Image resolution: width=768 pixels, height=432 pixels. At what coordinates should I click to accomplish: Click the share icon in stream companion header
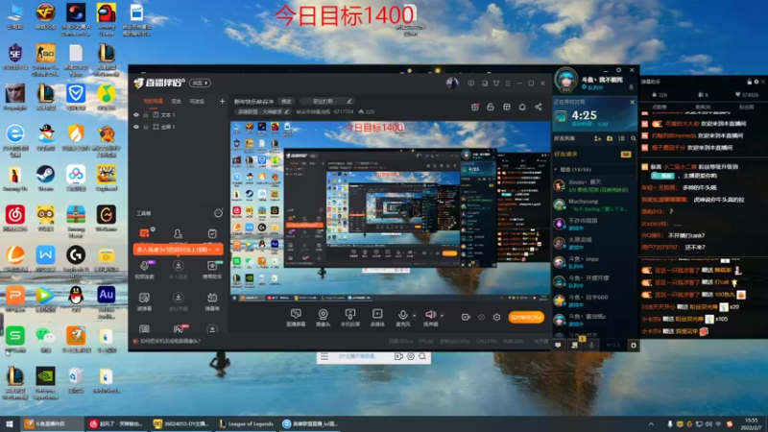point(539,107)
